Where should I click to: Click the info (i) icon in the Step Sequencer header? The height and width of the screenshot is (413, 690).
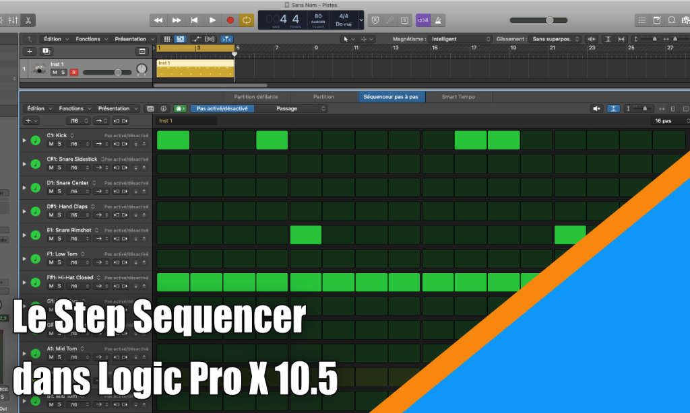click(x=163, y=108)
